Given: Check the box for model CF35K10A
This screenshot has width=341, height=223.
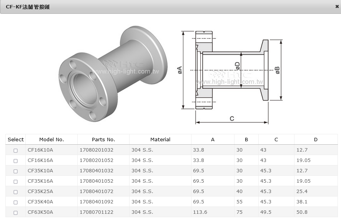Looking at the screenshot, I should coord(16,171).
